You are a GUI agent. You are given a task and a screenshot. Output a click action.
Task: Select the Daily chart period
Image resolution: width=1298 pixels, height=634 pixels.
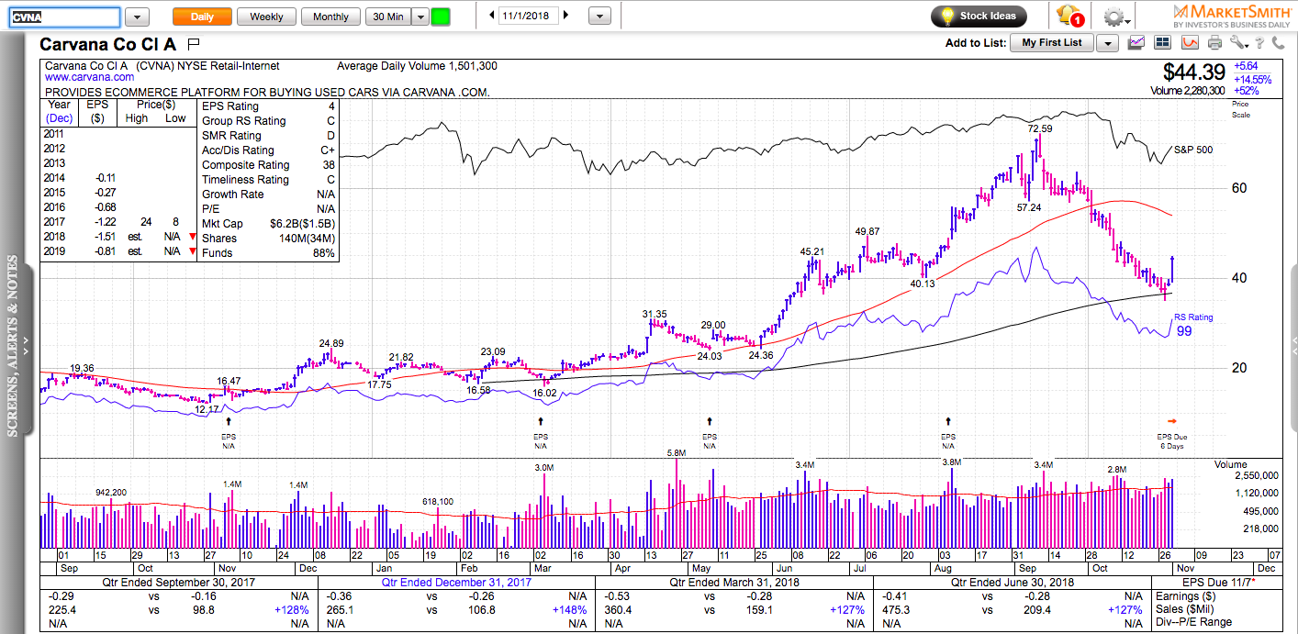202,17
